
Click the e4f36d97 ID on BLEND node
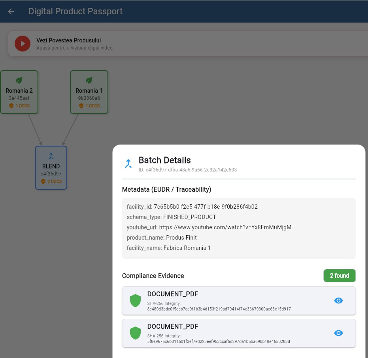click(51, 174)
